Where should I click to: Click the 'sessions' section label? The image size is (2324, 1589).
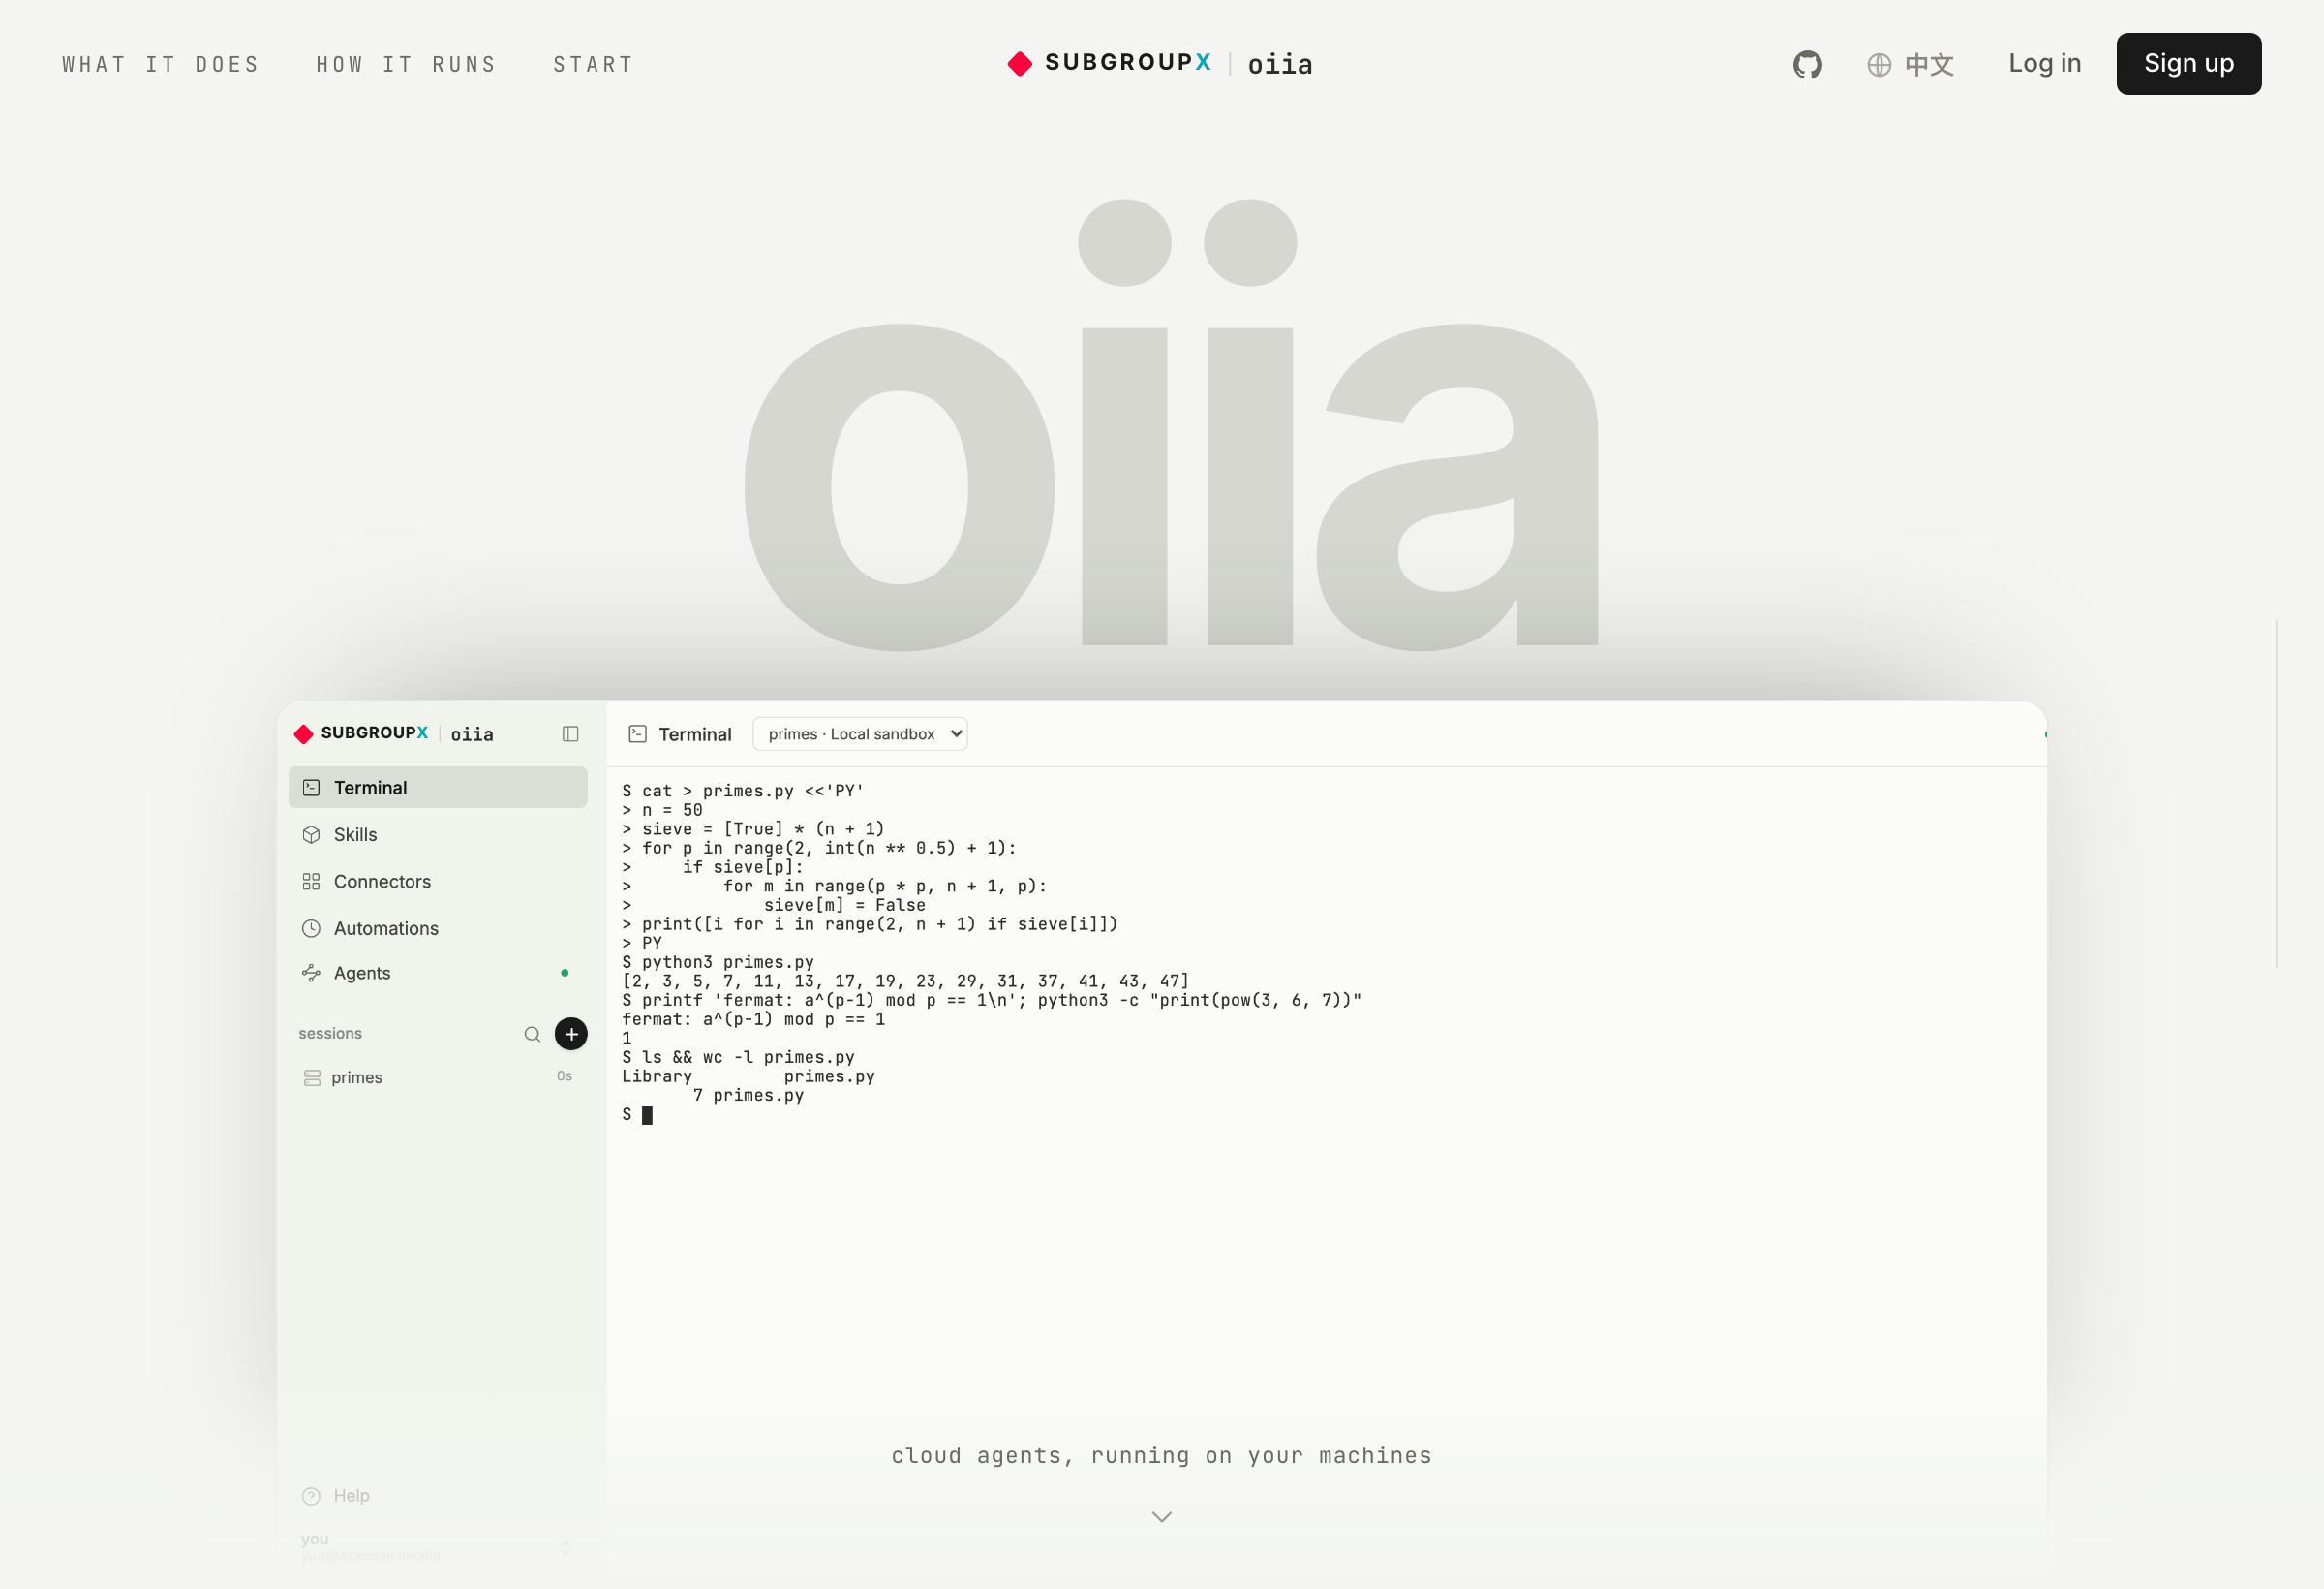click(x=330, y=1033)
